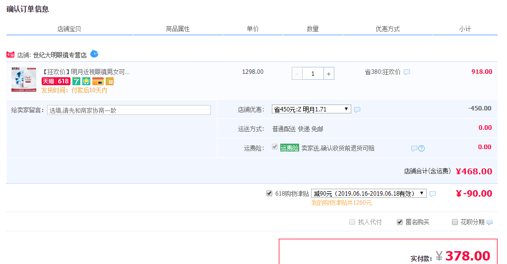
Task: Toggle the 运费险 checkbox
Action: click(x=275, y=147)
